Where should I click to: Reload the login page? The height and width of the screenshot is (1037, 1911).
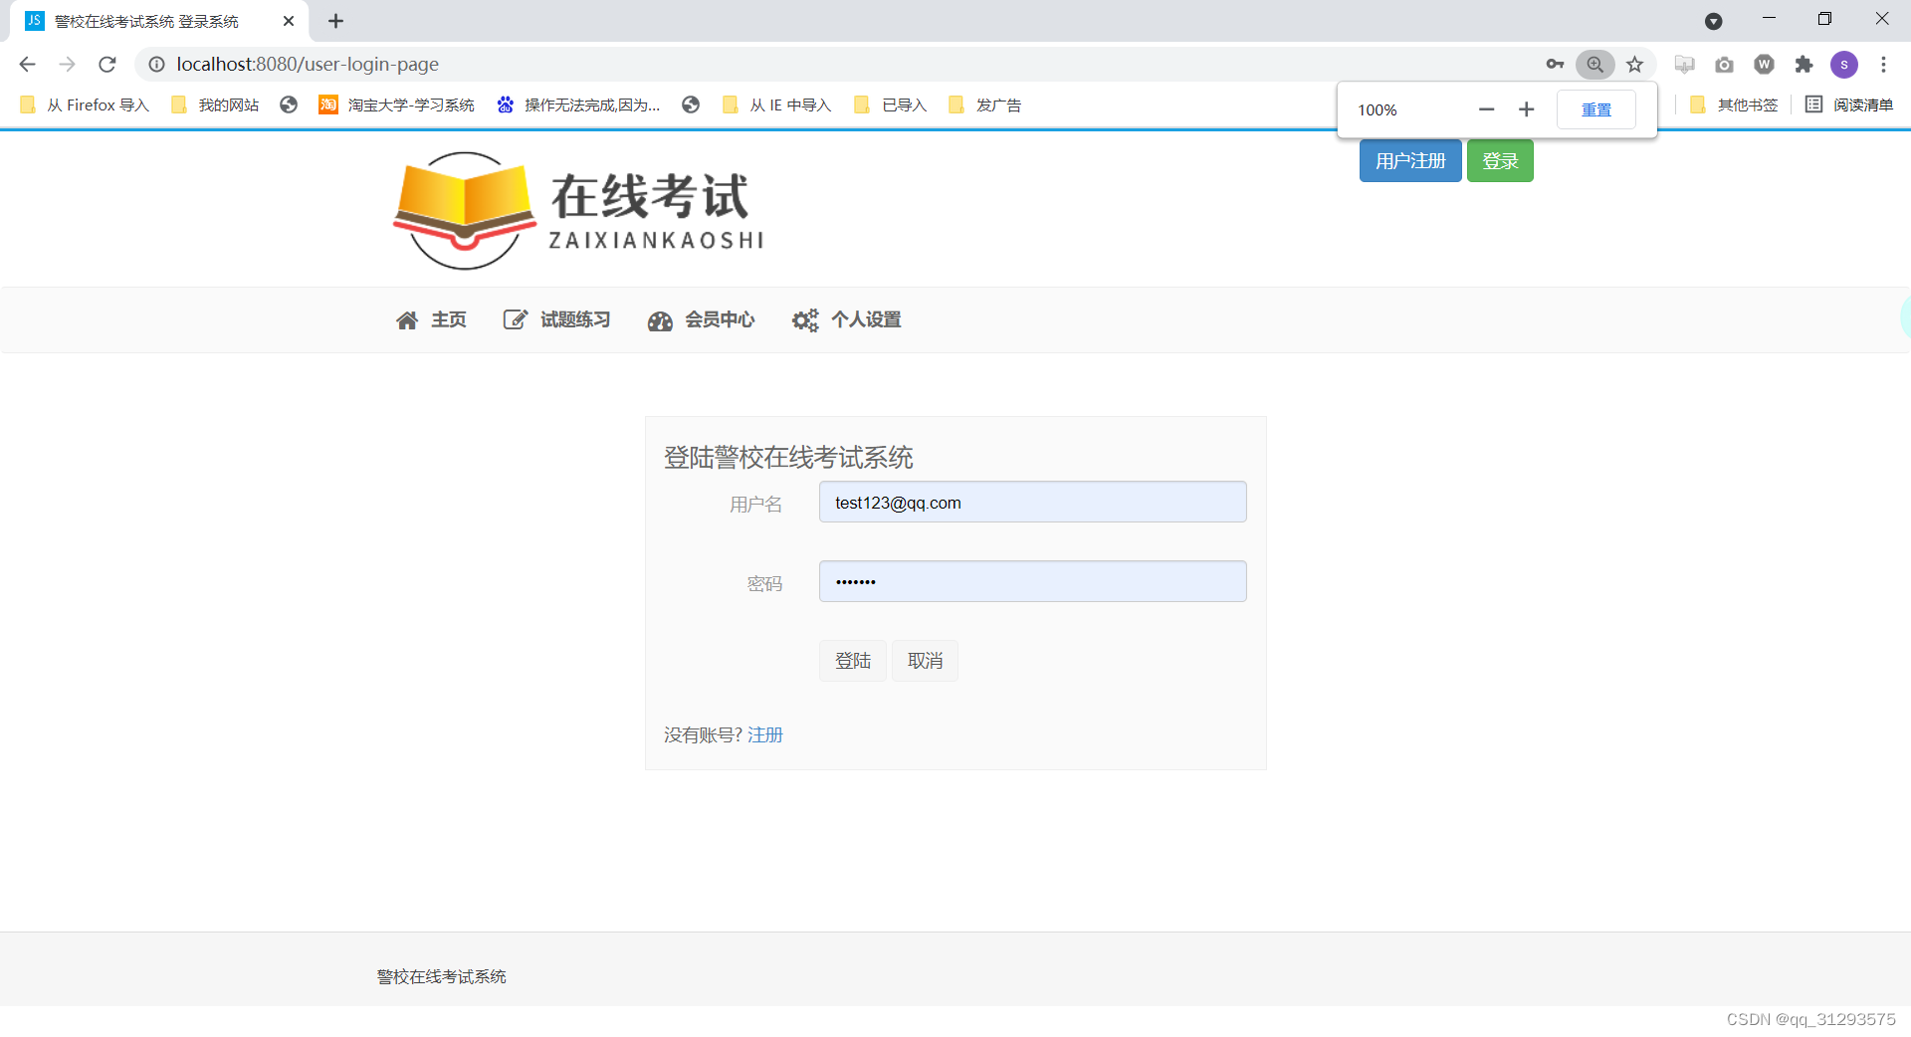[107, 65]
